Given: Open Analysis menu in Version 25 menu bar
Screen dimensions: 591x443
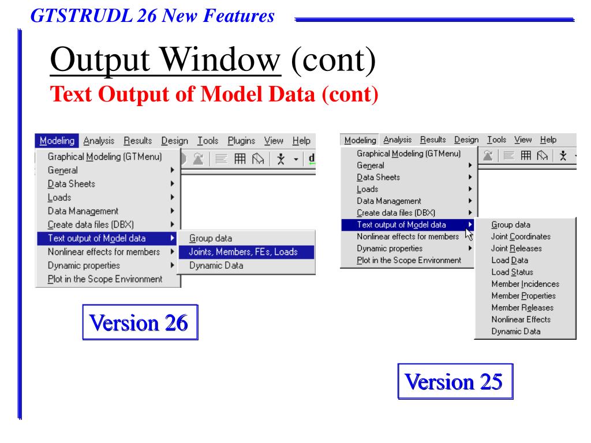Looking at the screenshot, I should point(397,140).
